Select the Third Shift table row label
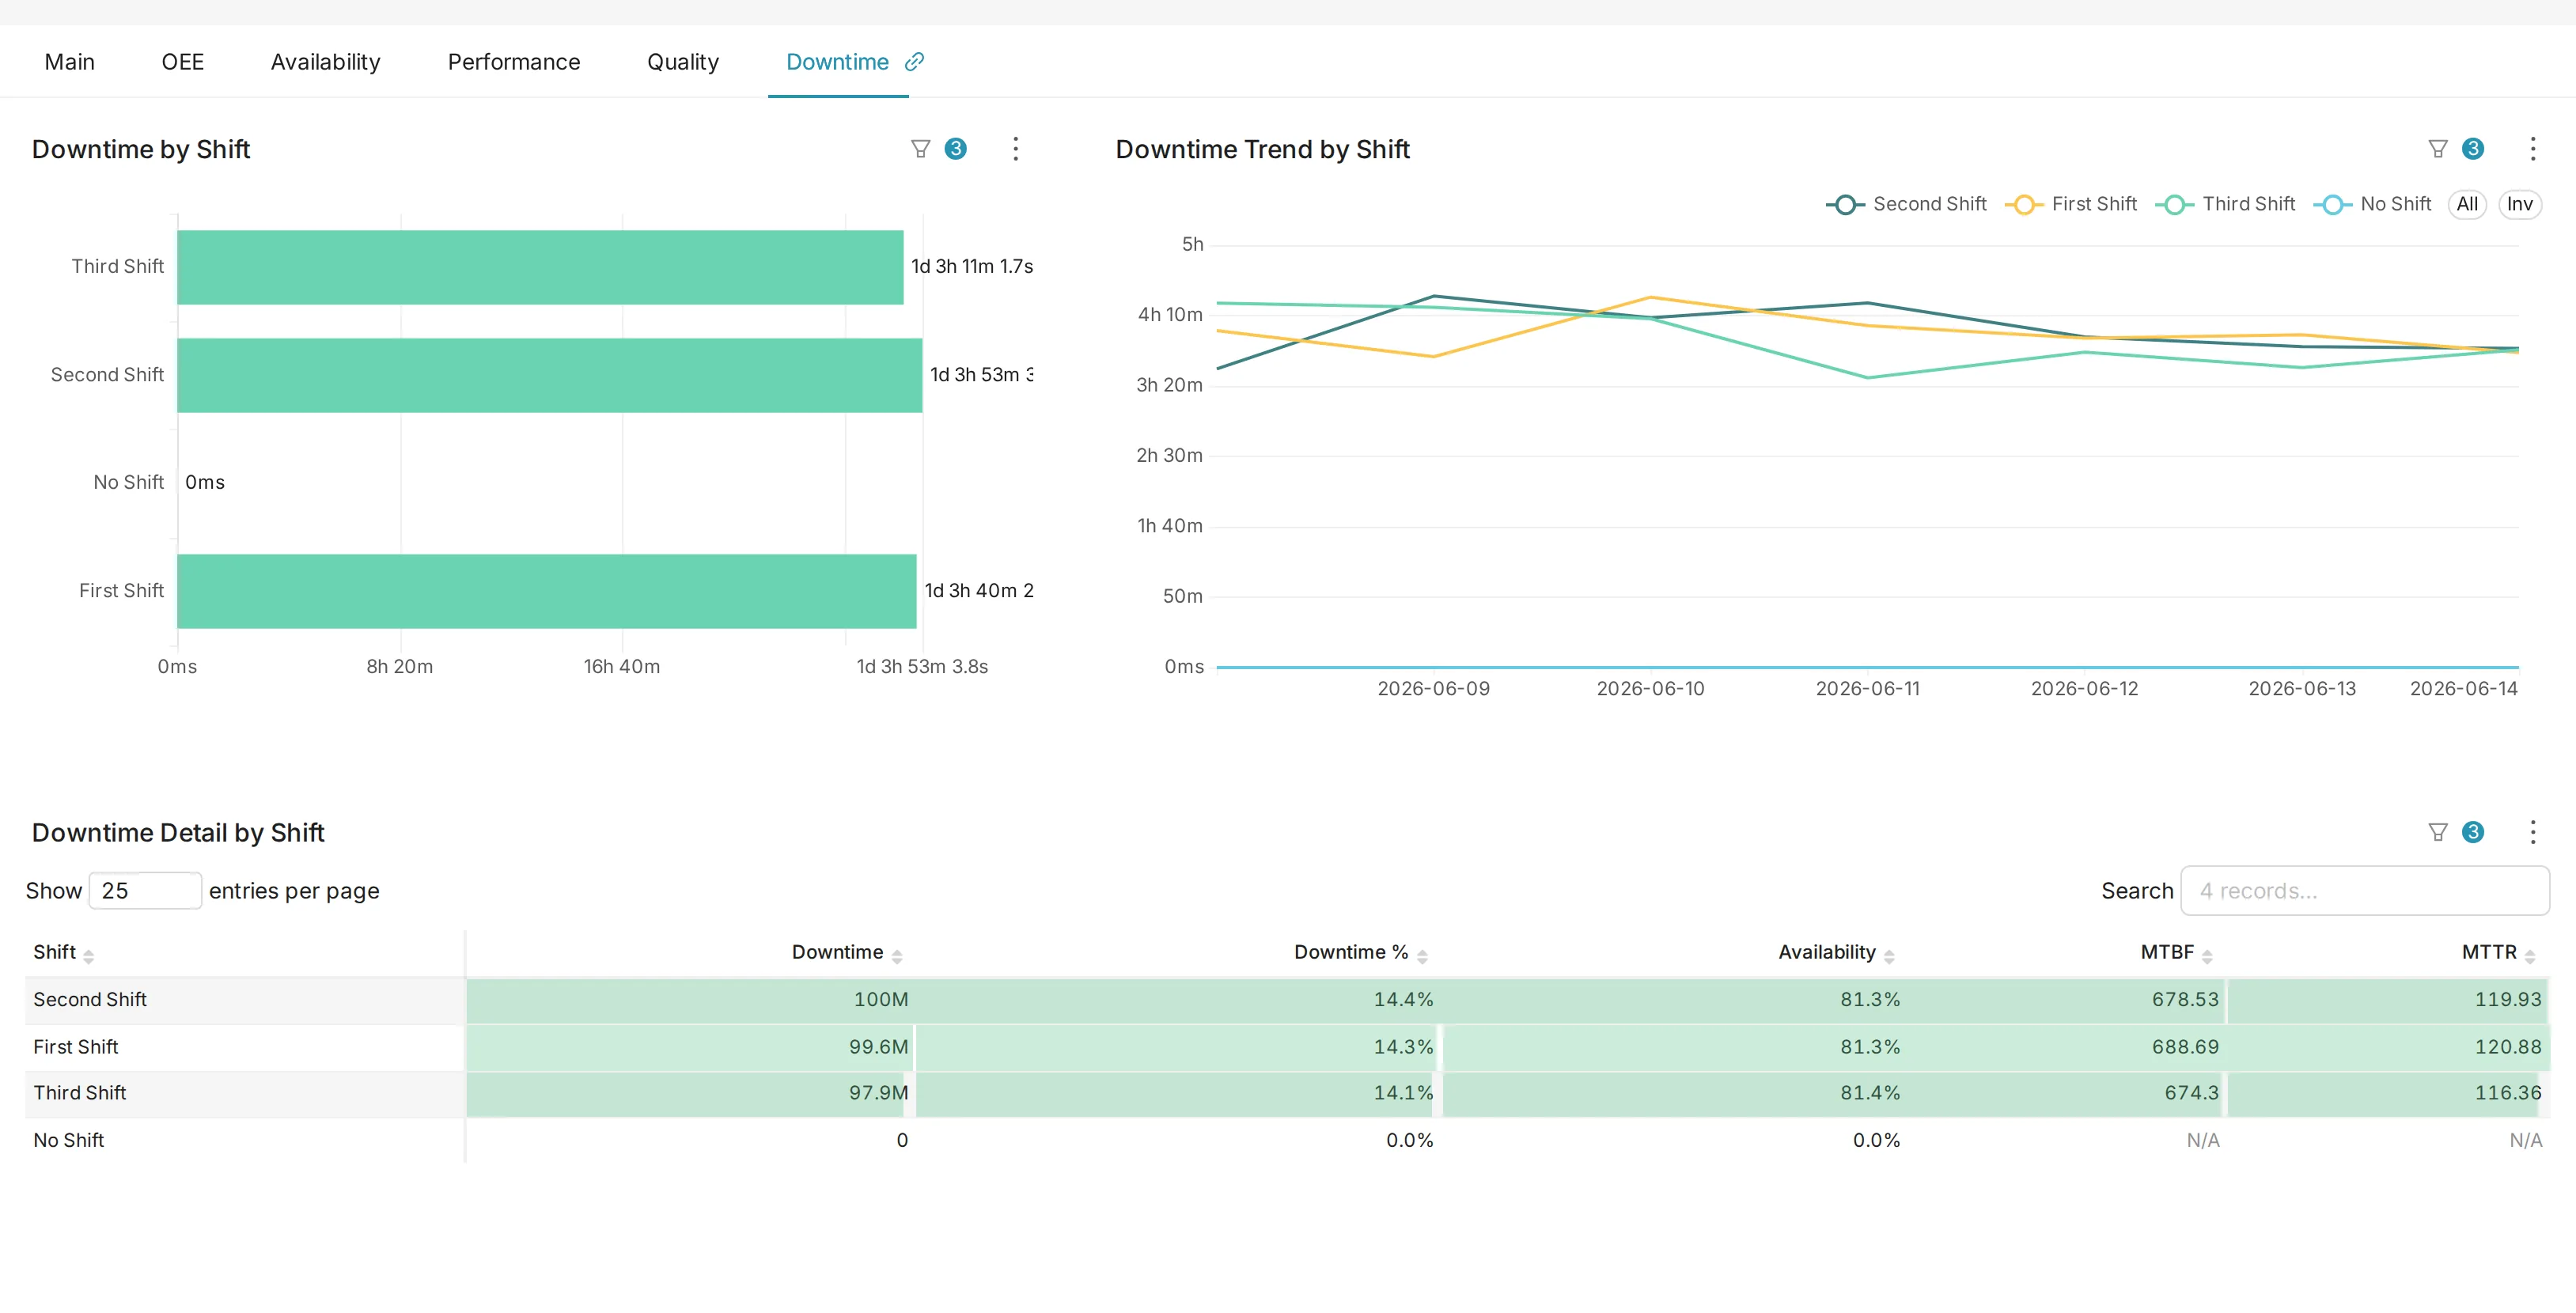 (80, 1092)
